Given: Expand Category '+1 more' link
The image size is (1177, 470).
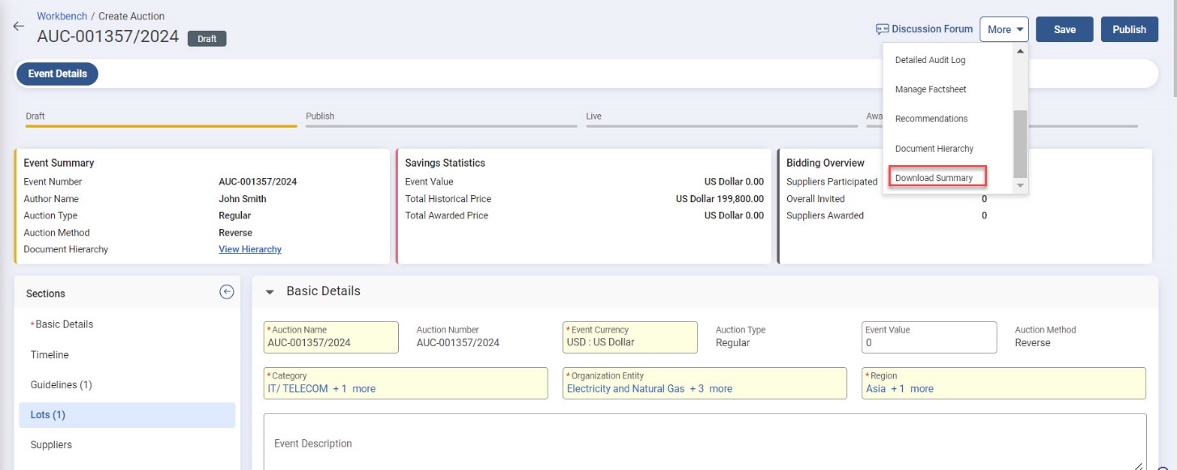Looking at the screenshot, I should [x=354, y=389].
